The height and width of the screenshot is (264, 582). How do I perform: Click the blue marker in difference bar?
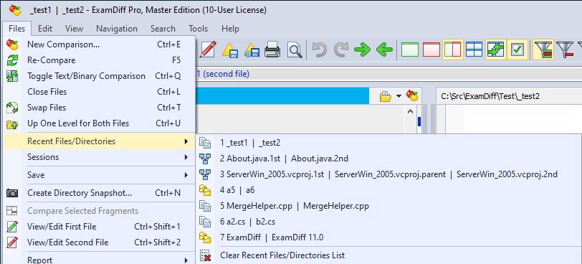(419, 121)
